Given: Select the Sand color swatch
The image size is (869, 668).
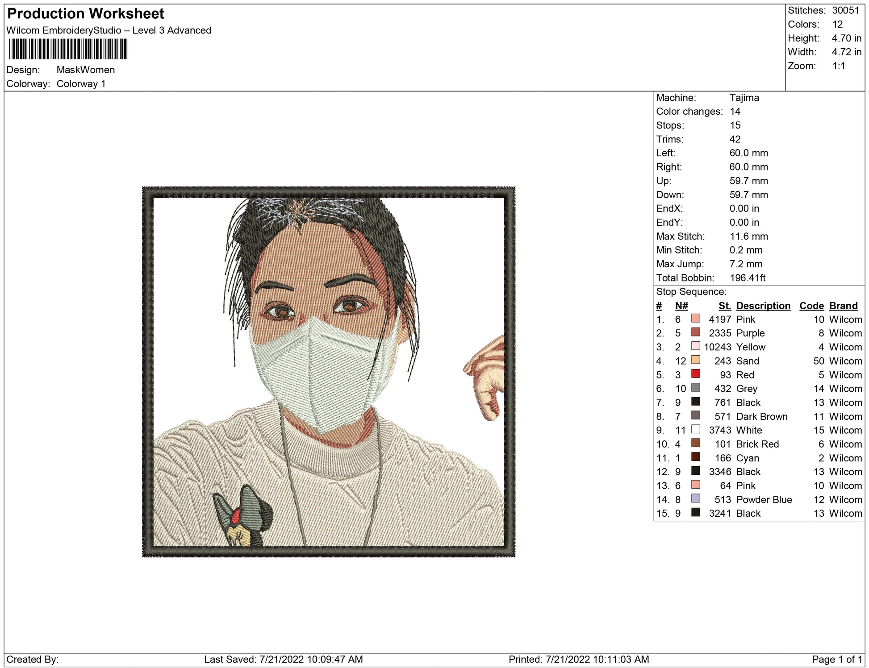Looking at the screenshot, I should click(x=695, y=360).
